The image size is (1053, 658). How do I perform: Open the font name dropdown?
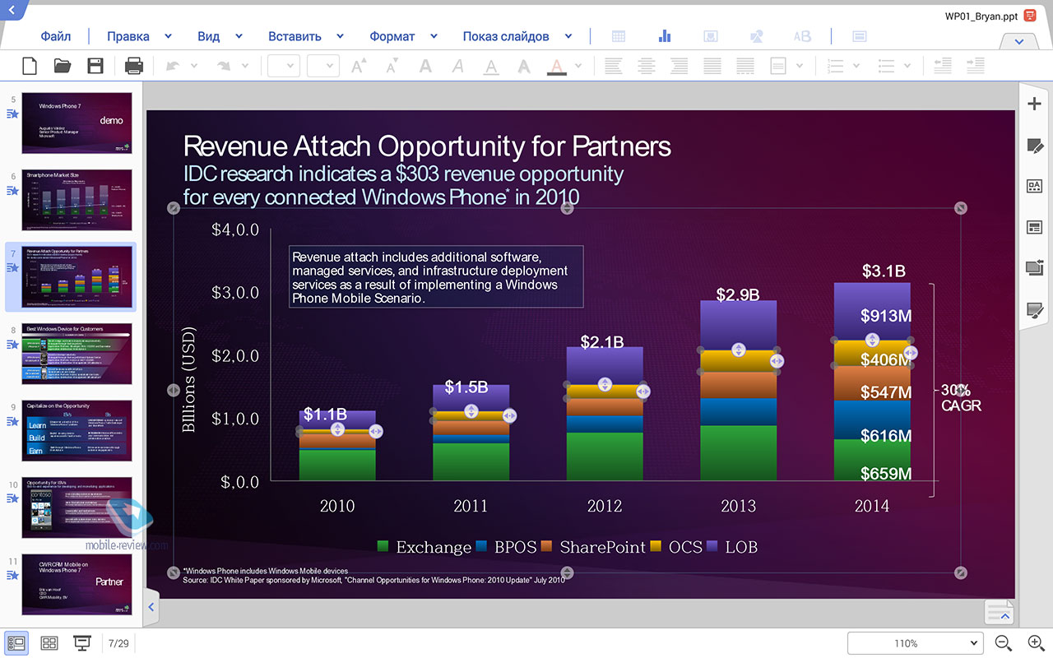pos(284,66)
